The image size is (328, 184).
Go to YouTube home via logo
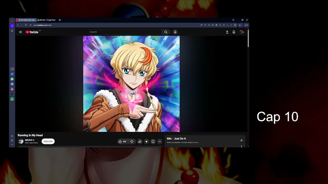32,32
